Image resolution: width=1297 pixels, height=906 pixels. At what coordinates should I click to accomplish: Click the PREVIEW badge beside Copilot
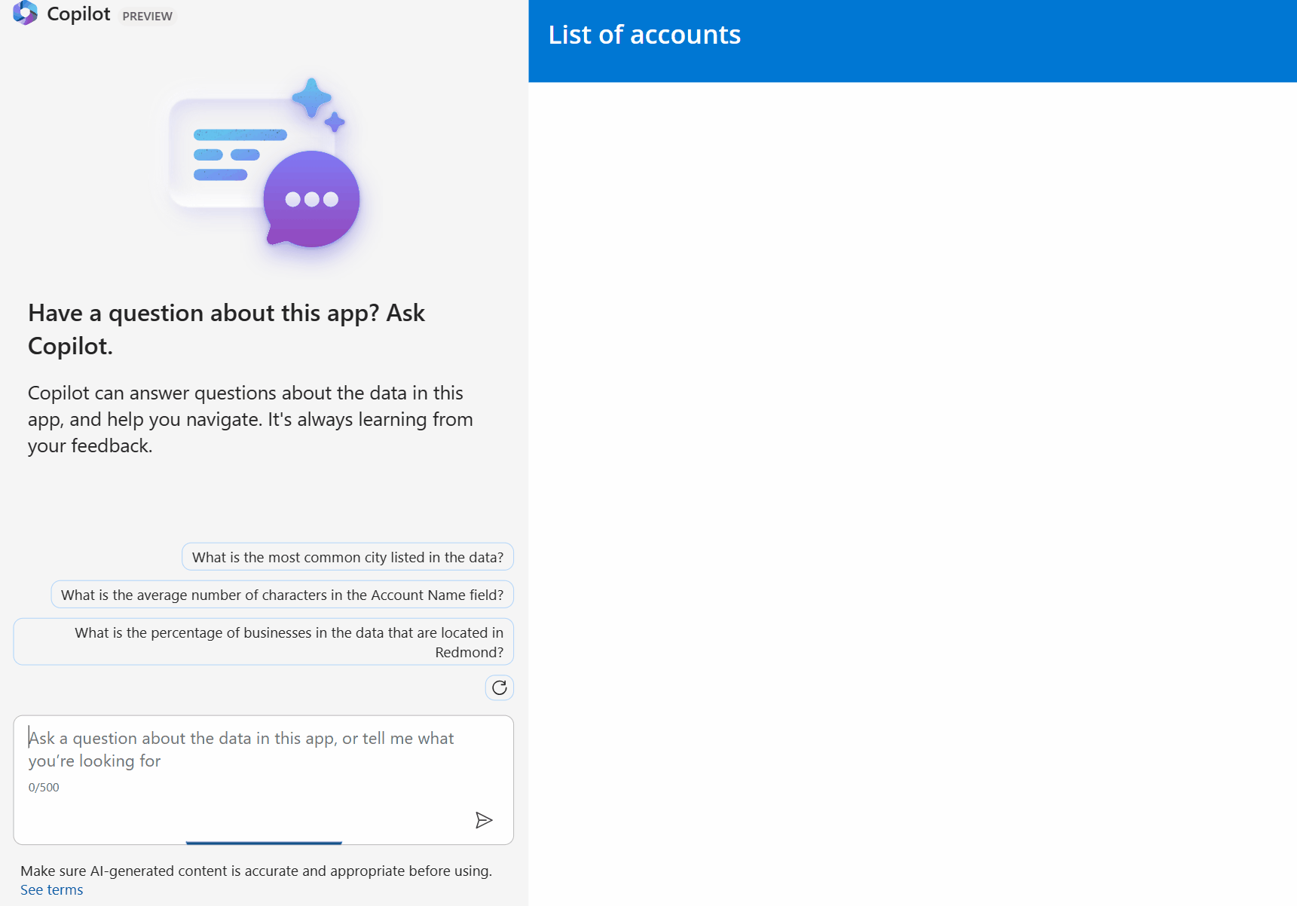pos(147,16)
